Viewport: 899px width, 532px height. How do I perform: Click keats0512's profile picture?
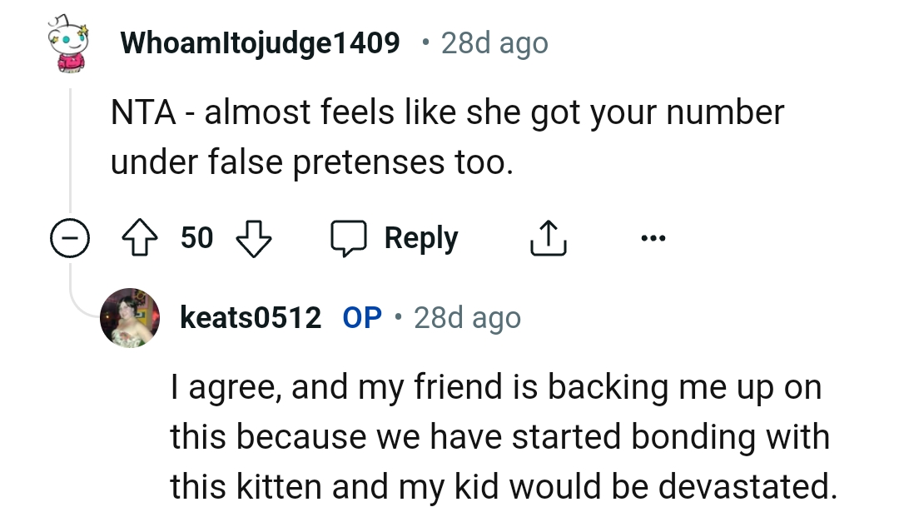(130, 319)
